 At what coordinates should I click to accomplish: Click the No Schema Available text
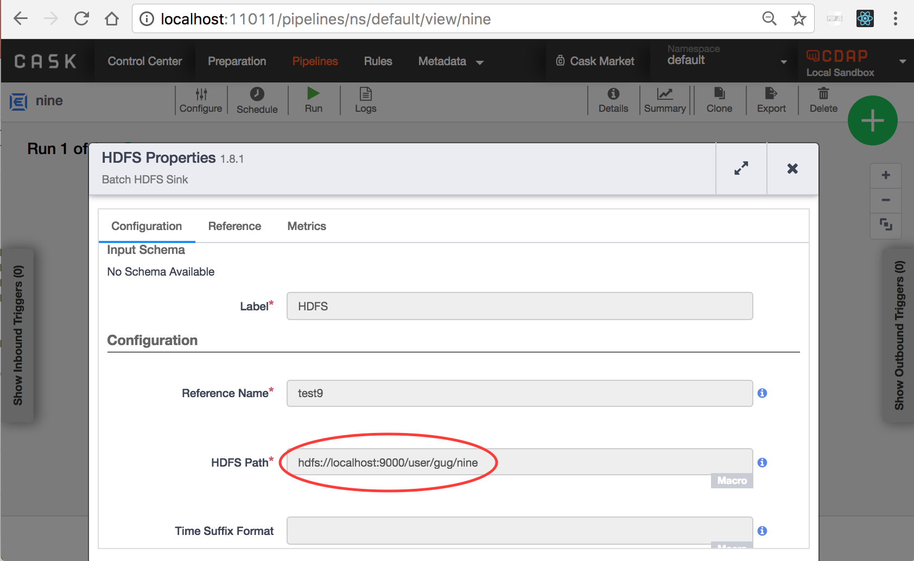(x=161, y=272)
